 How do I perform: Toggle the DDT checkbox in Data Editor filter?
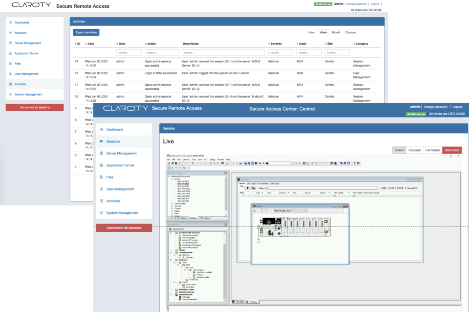pyautogui.click(x=389, y=188)
